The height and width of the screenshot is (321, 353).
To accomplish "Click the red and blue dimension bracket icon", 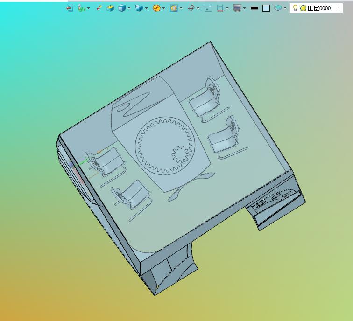I will 220,8.
